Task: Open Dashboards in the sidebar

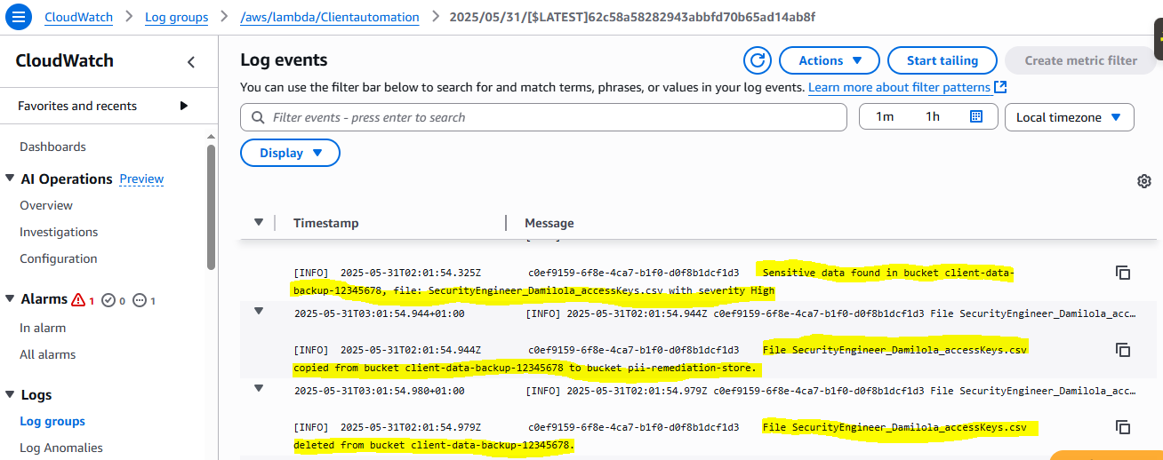Action: click(x=52, y=147)
